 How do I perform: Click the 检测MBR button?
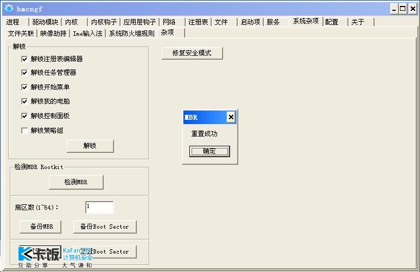pos(76,182)
